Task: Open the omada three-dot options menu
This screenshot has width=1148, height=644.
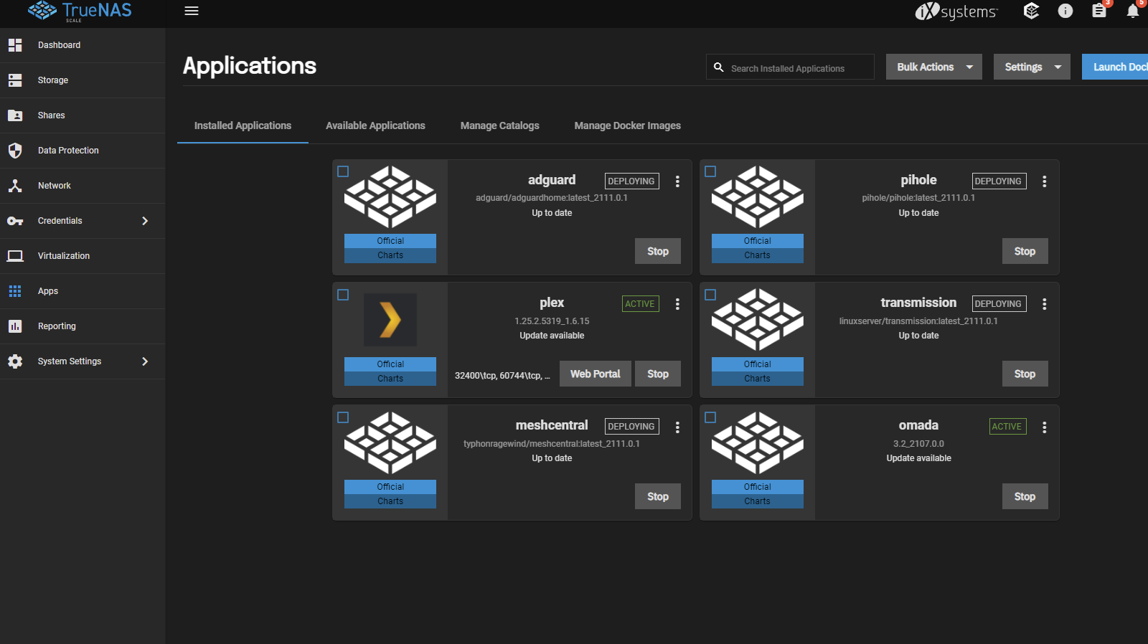Action: point(1045,427)
